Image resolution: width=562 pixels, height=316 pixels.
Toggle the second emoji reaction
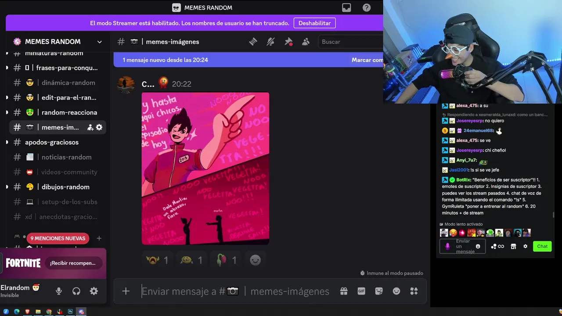click(x=191, y=260)
